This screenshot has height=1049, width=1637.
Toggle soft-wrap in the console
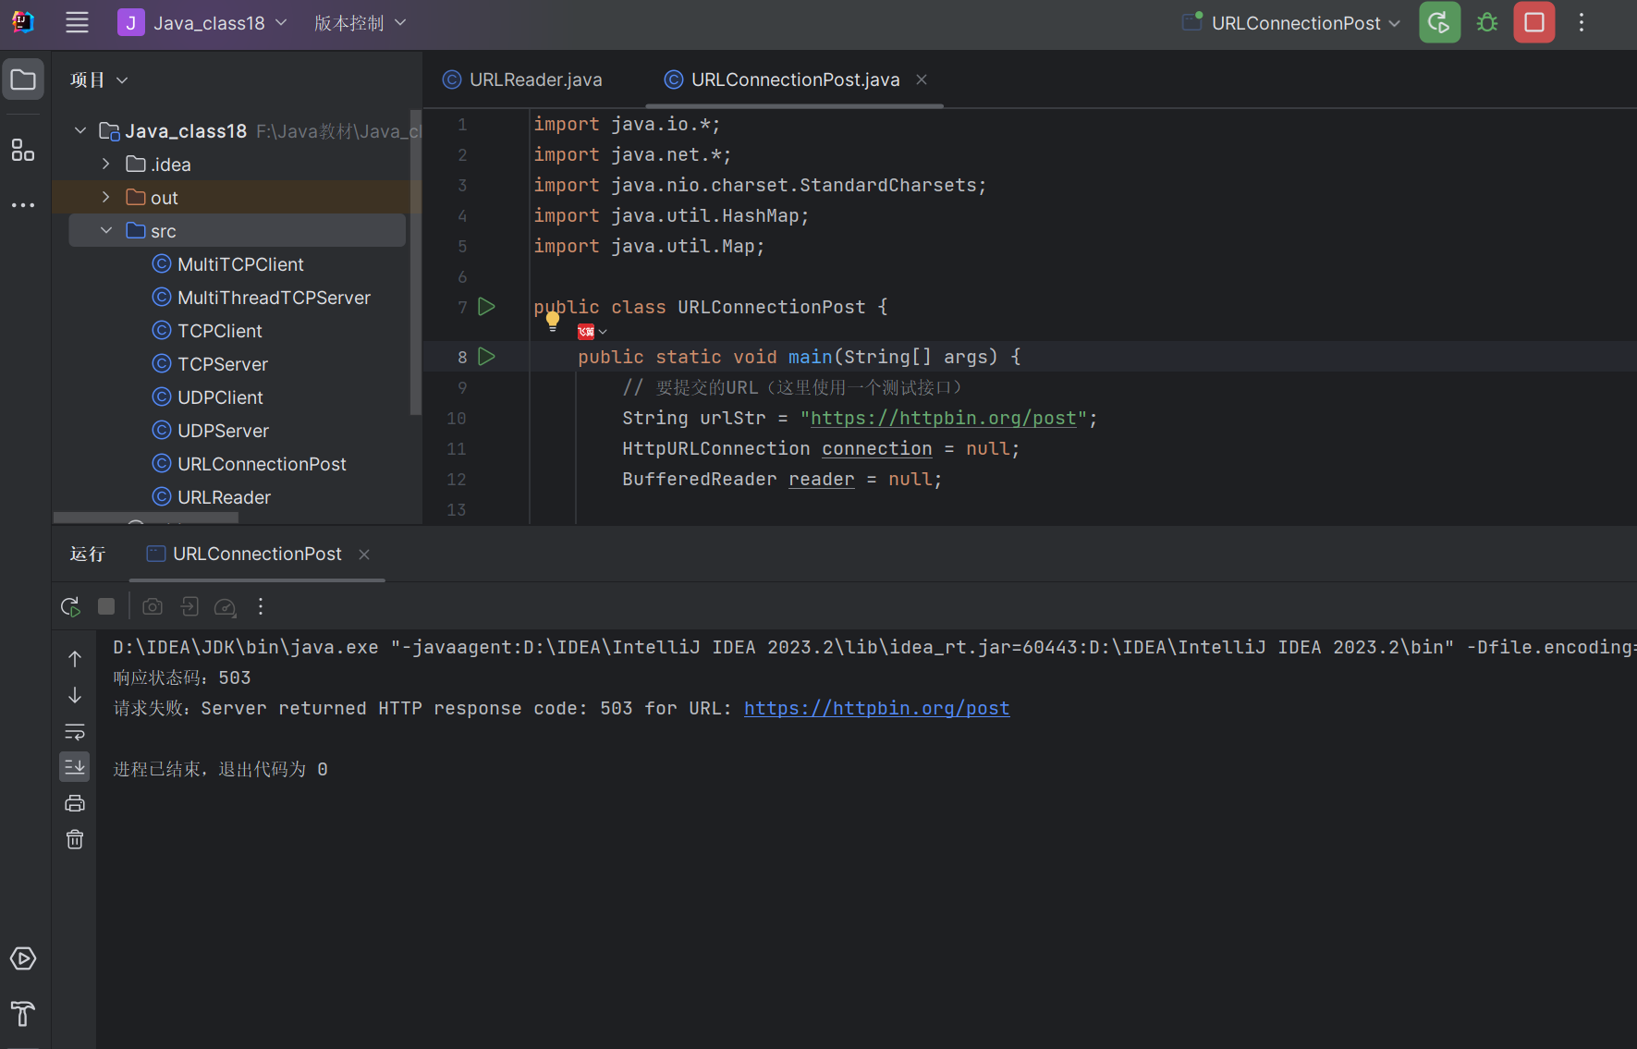75,732
